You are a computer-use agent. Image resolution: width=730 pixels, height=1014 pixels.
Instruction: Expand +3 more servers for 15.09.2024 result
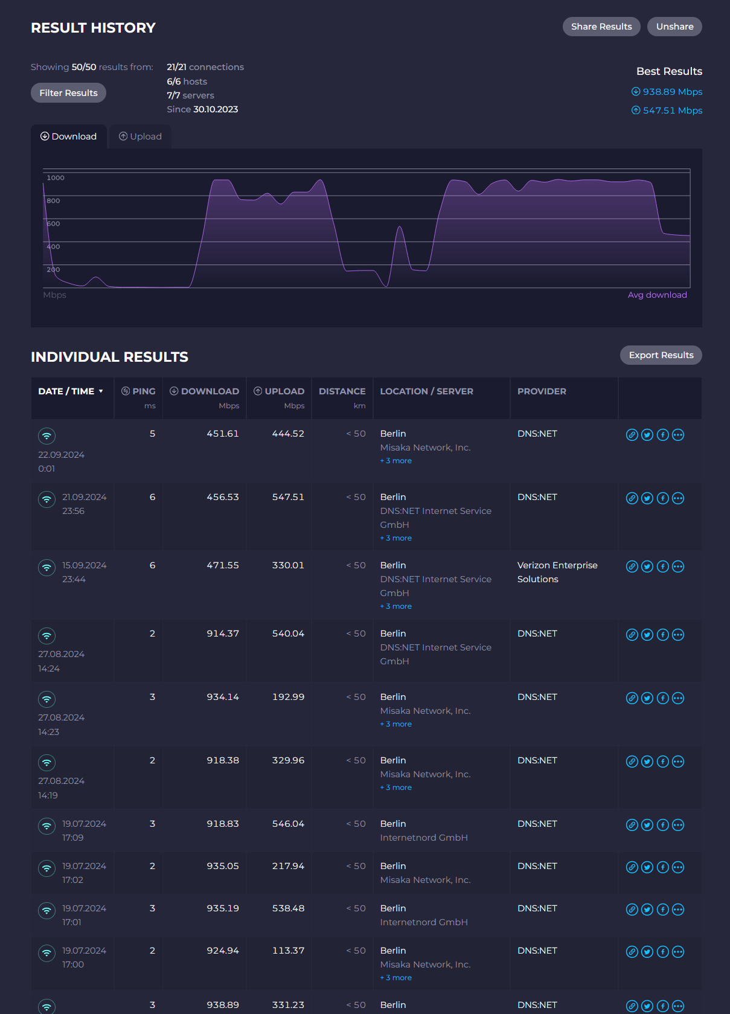pyautogui.click(x=396, y=606)
